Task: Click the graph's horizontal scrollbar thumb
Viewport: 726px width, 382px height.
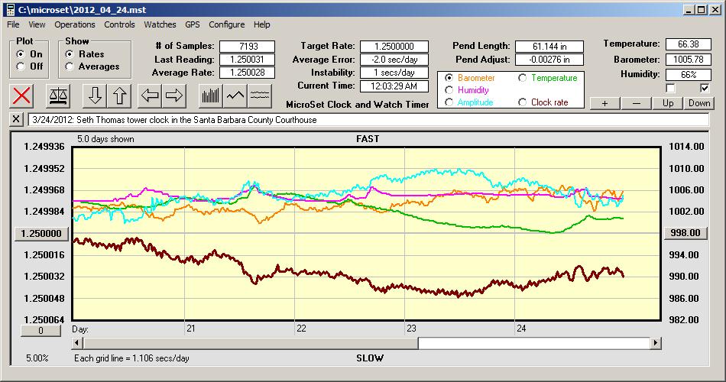Action: tap(251, 343)
